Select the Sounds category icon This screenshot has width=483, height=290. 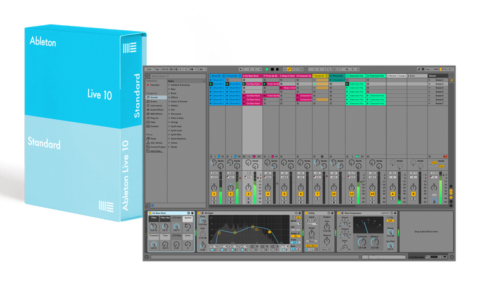click(148, 97)
